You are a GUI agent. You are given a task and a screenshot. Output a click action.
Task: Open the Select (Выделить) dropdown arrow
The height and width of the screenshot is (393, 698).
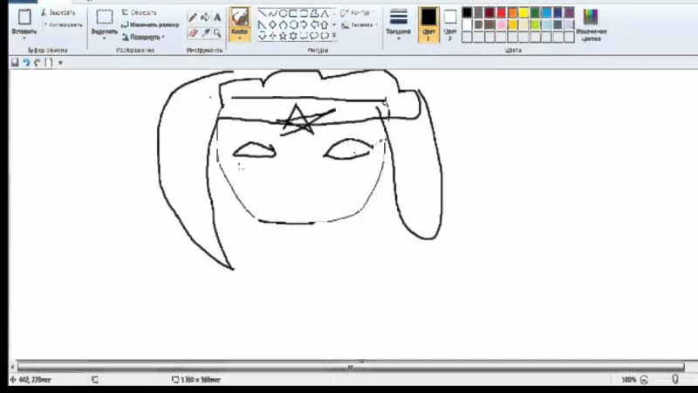pos(105,38)
